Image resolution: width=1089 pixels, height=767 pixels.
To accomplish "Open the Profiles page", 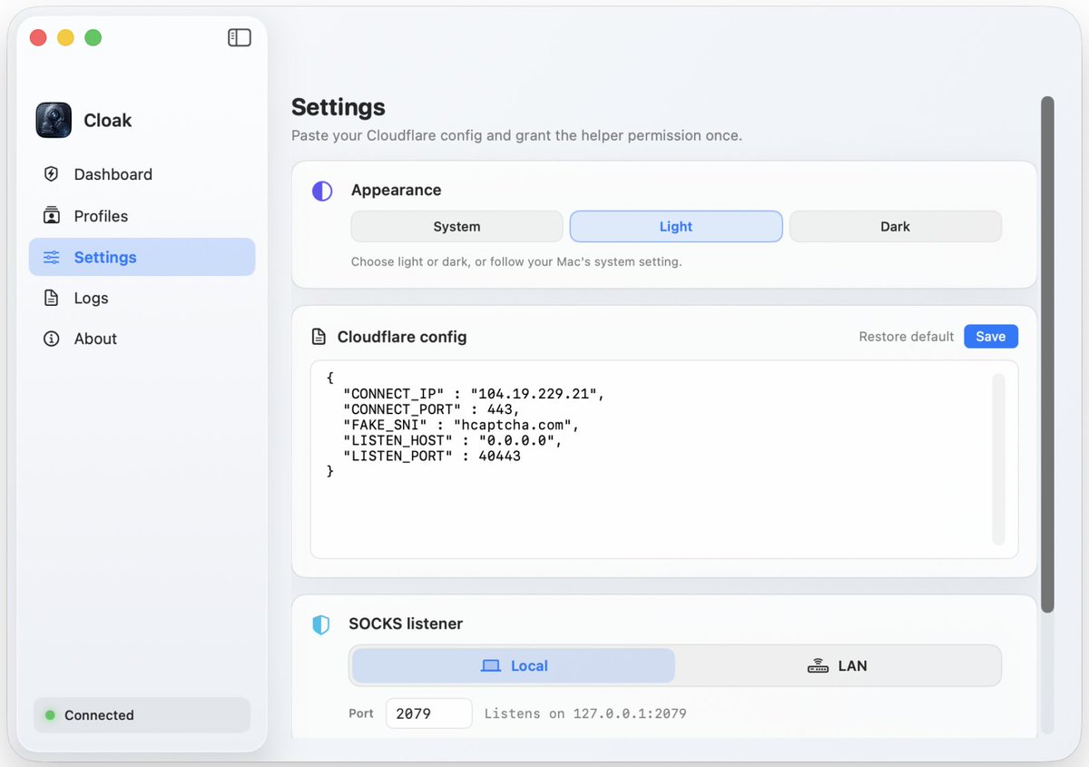I will [x=142, y=216].
